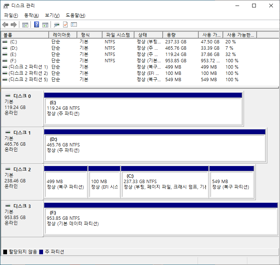Select the 100 MB EFI system partition block
Image resolution: width=280 pixels, height=265 pixels.
pyautogui.click(x=104, y=182)
